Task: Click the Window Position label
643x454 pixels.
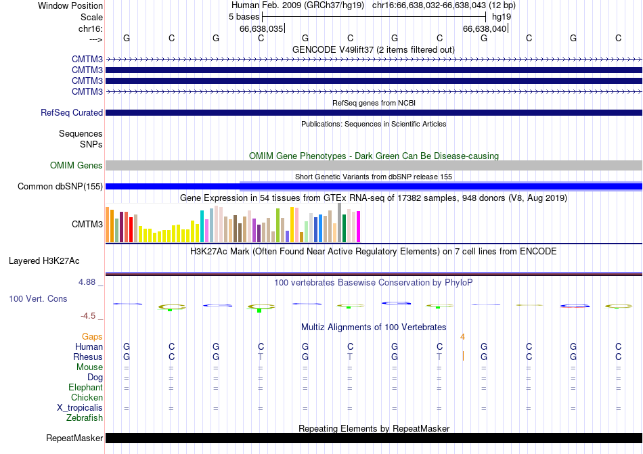Action: coord(70,5)
